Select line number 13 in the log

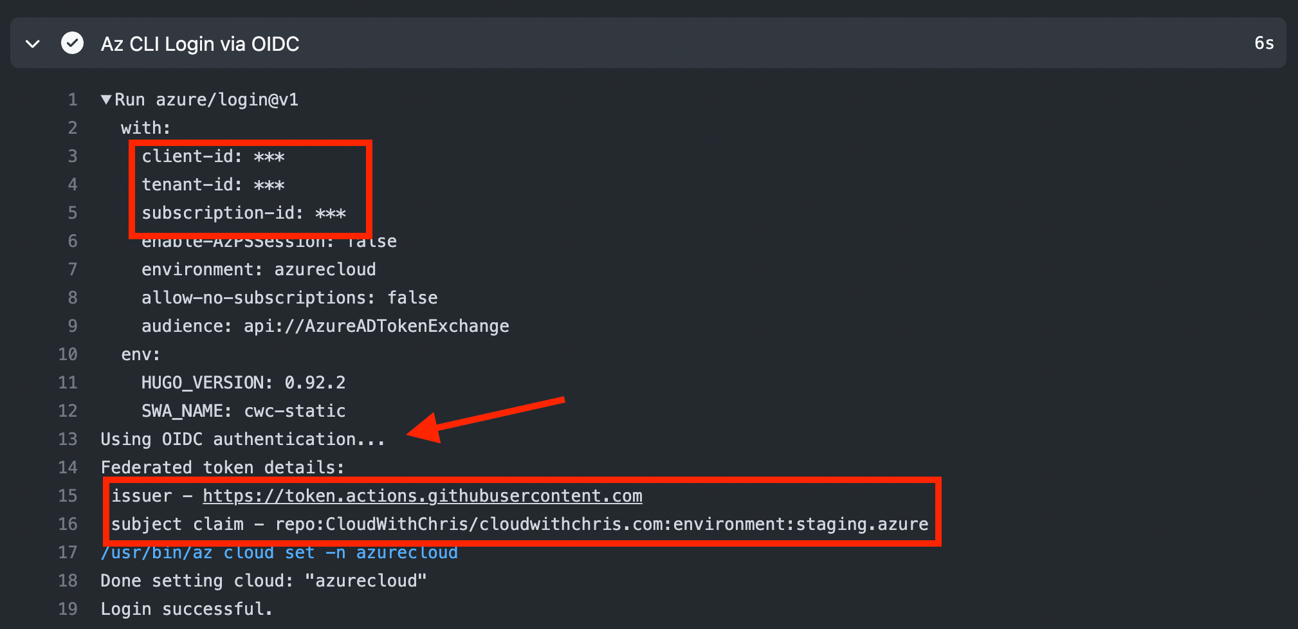point(68,439)
